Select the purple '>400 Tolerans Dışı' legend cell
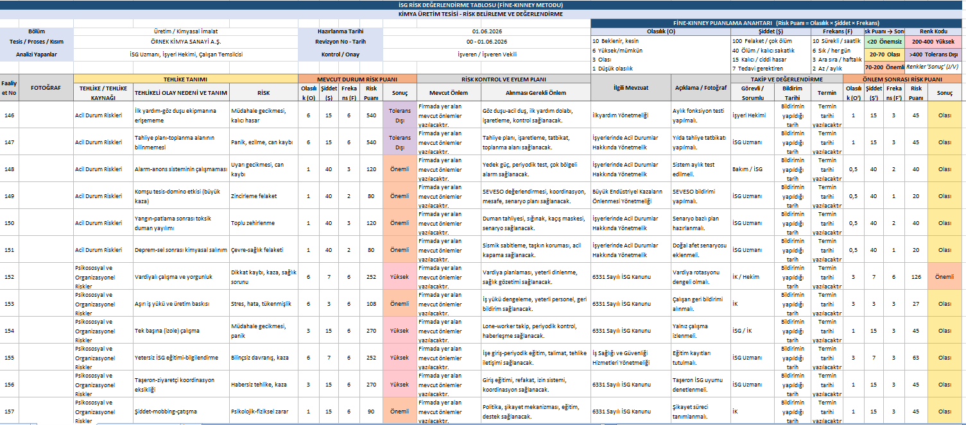 tap(933, 54)
